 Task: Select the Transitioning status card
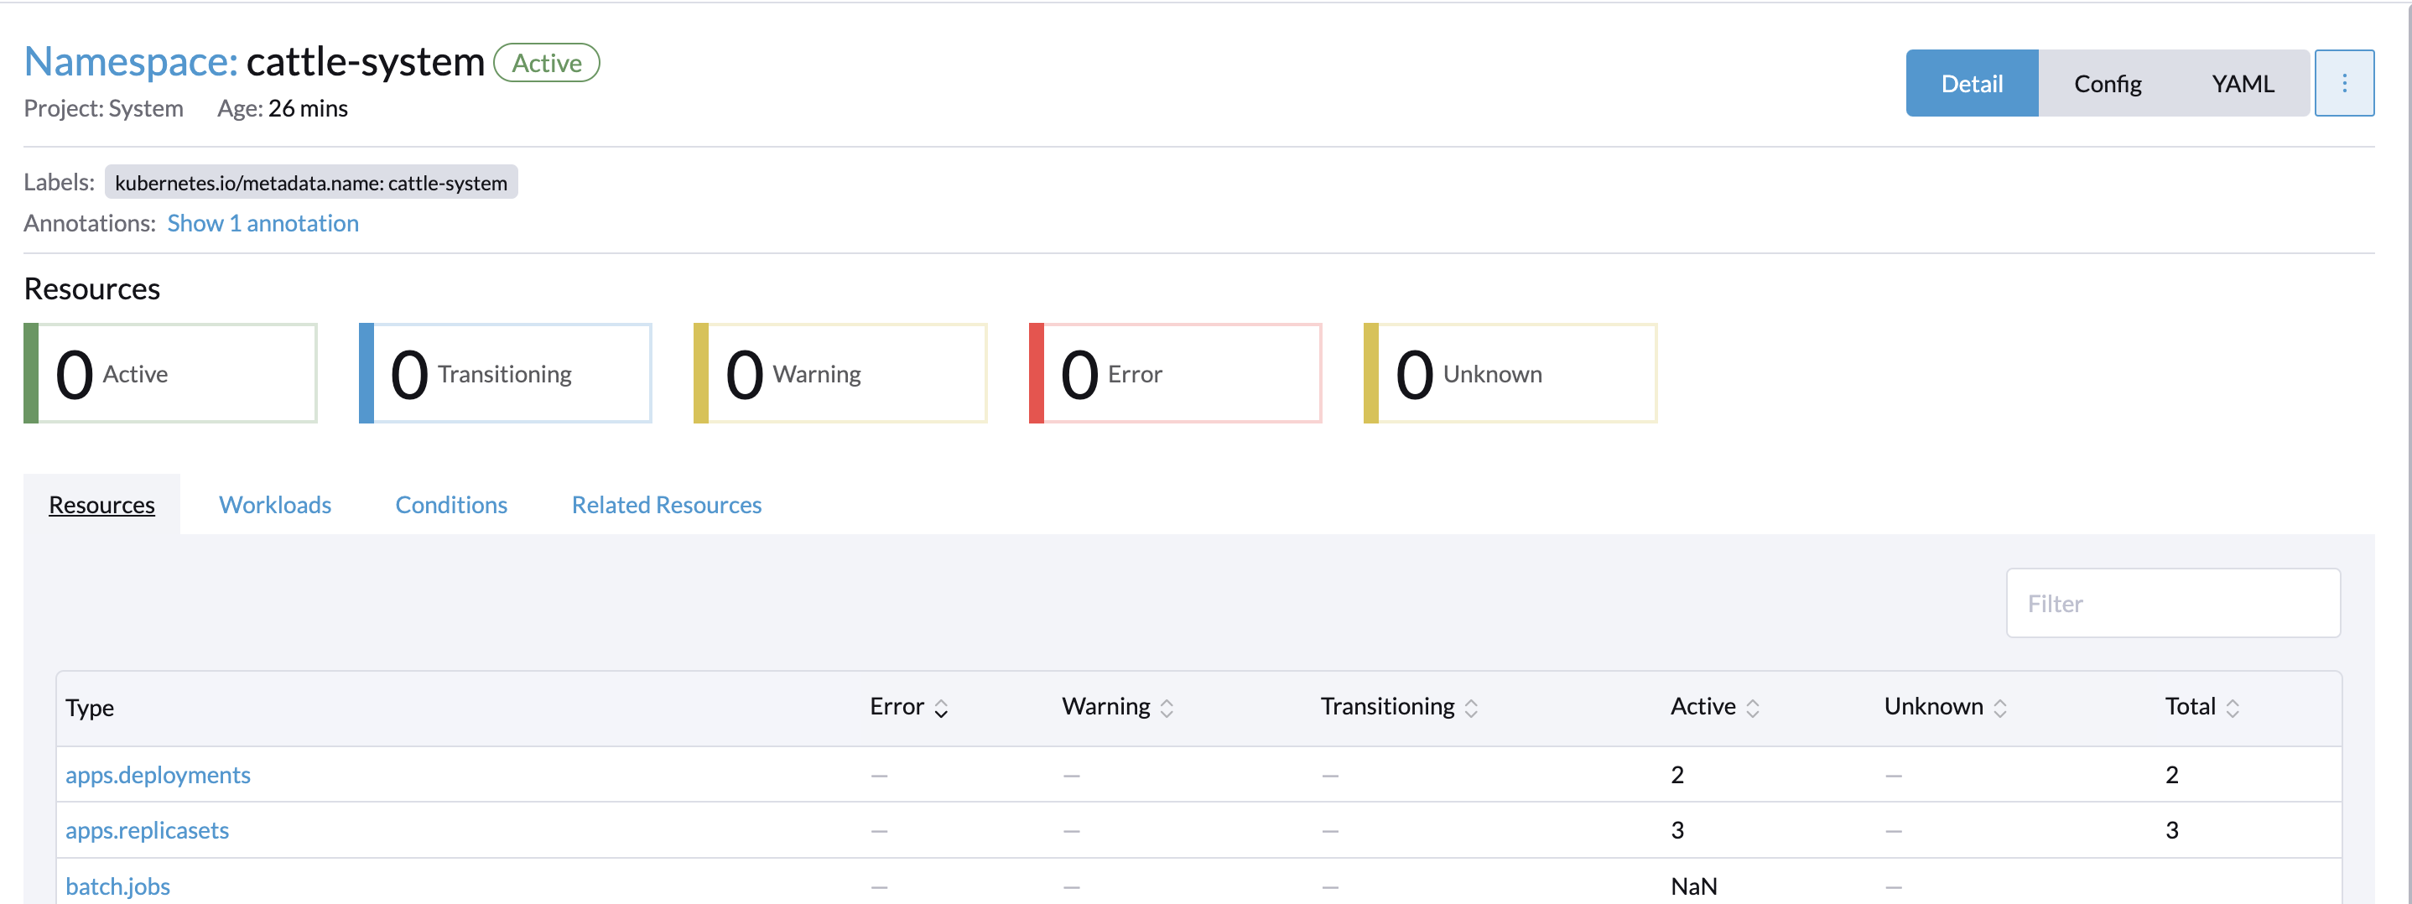[504, 372]
